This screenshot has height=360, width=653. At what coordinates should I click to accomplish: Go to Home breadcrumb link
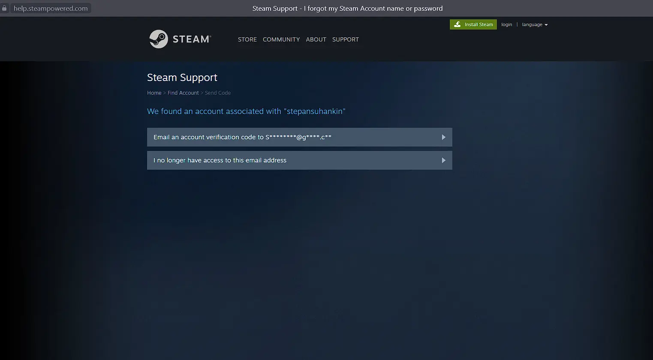[x=154, y=93]
